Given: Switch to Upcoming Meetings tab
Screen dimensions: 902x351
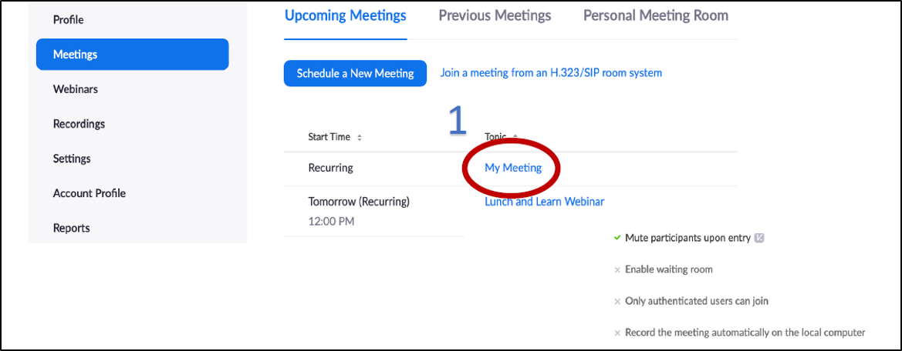Looking at the screenshot, I should pos(346,15).
